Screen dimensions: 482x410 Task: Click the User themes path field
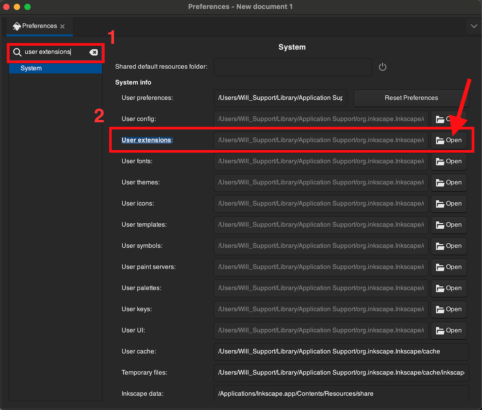321,183
